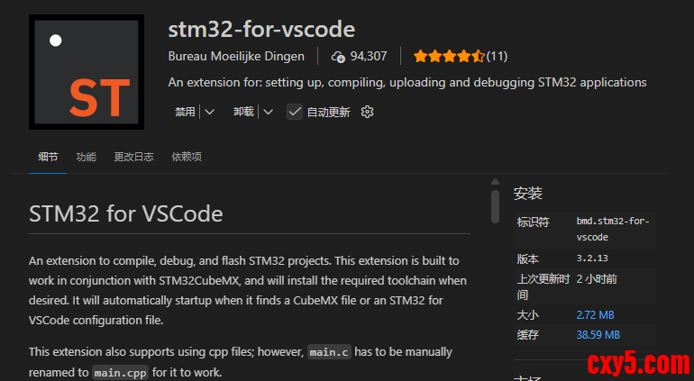Viewport: 694px width, 381px height.
Task: Open the 功能 tab
Action: pos(87,157)
